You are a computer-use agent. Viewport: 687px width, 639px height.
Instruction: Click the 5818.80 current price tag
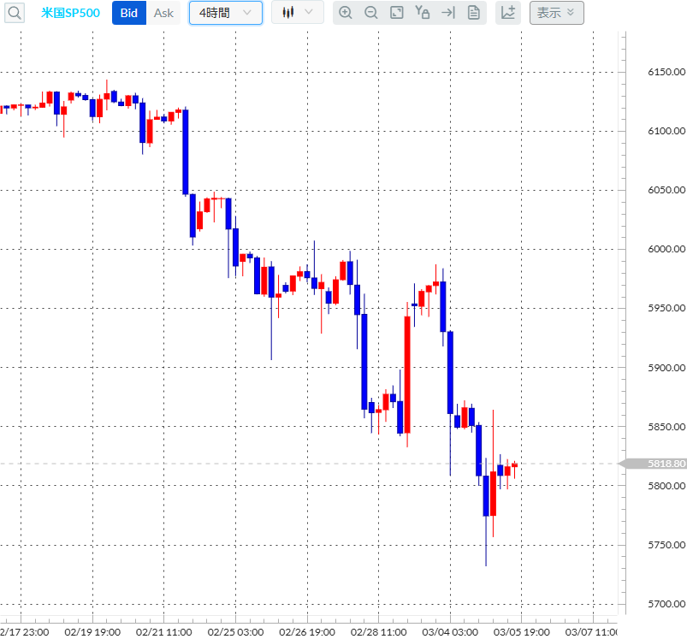click(x=654, y=464)
